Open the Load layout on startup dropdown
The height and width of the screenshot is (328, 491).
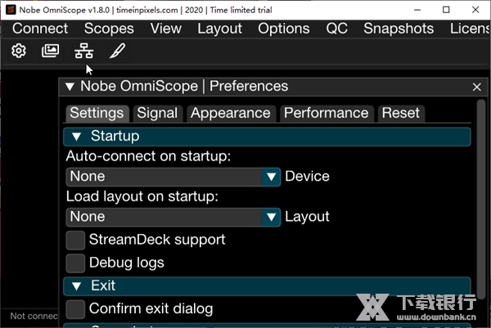272,217
